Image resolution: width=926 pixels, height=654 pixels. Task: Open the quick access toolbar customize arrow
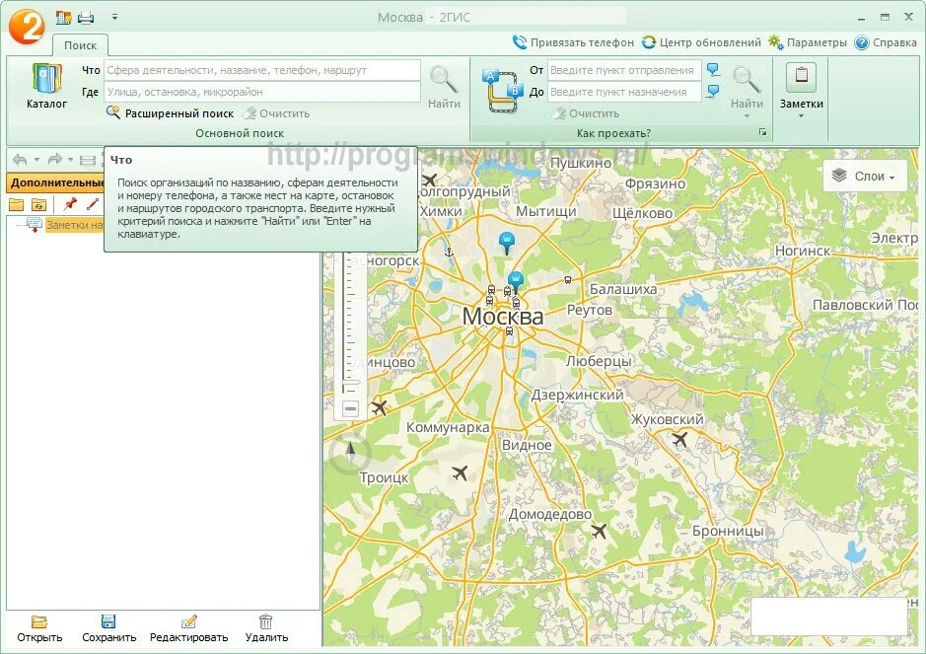[x=114, y=17]
